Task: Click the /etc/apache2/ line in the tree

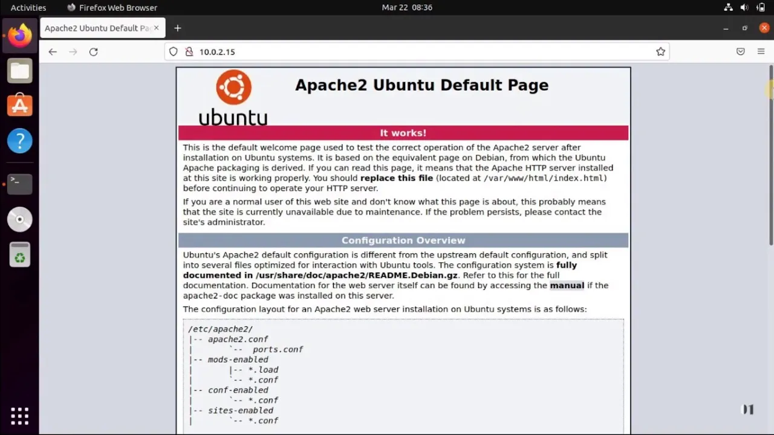Action: point(220,329)
